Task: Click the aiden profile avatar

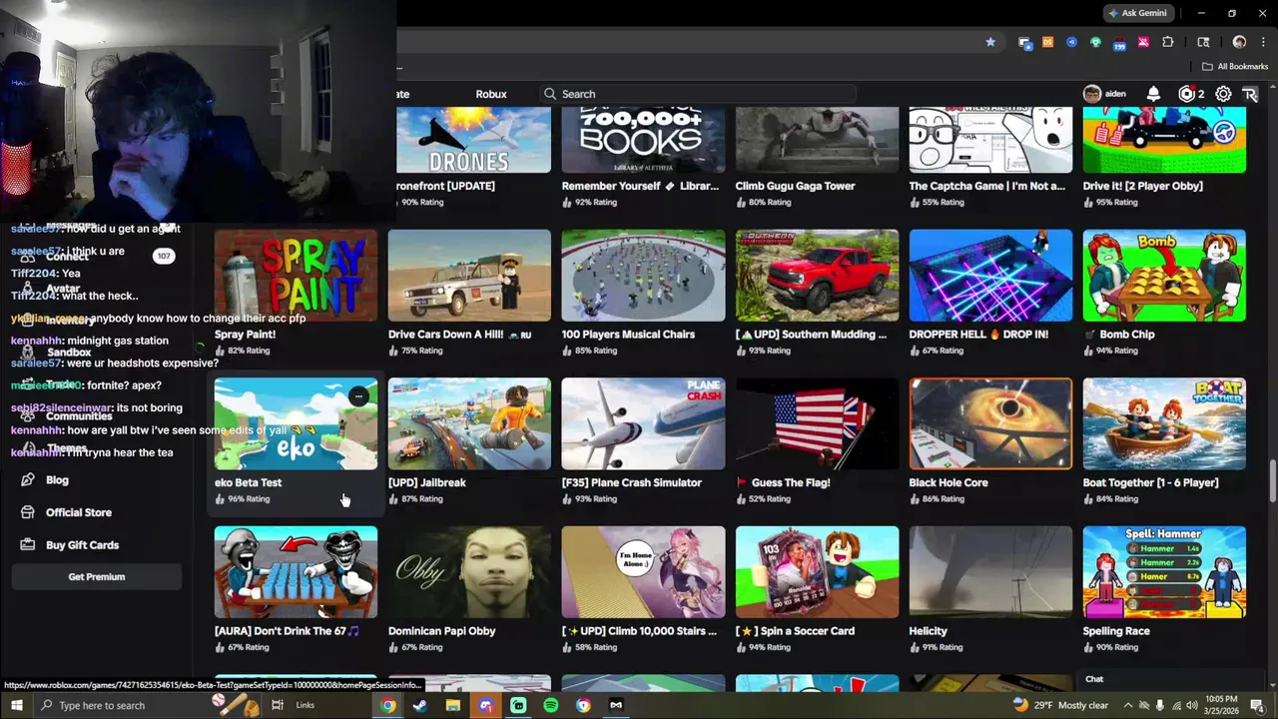Action: click(x=1092, y=94)
